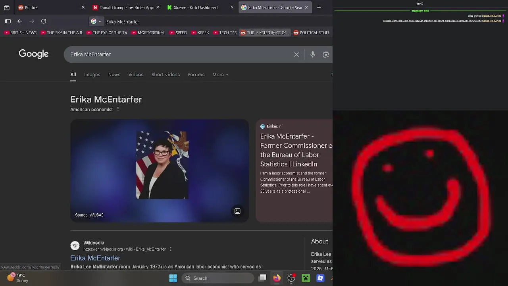This screenshot has height=286, width=508.
Task: Go forward one page
Action: tap(32, 21)
